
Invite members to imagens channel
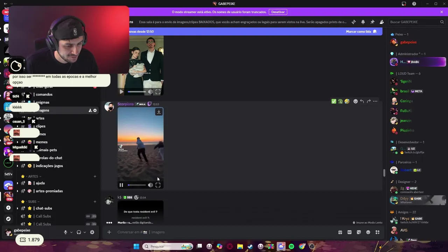tap(90, 110)
